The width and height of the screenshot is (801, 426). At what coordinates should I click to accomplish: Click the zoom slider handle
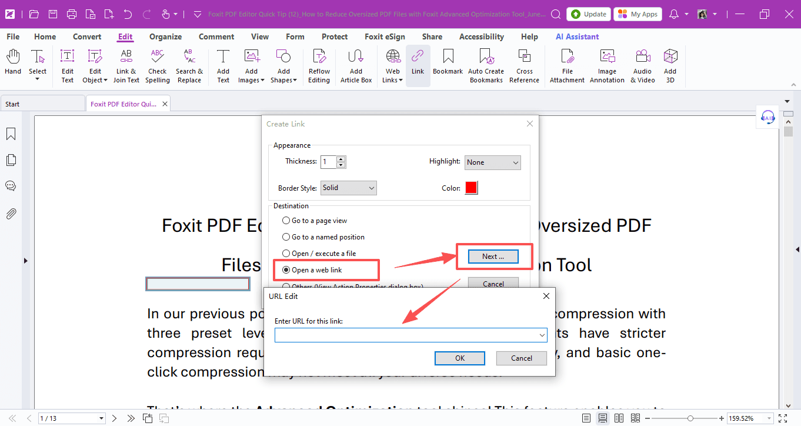690,418
